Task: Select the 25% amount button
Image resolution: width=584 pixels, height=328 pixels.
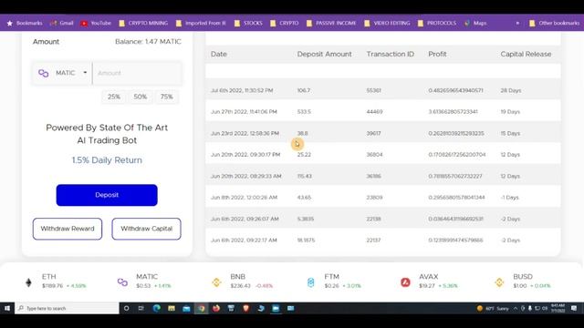Action: (x=114, y=97)
